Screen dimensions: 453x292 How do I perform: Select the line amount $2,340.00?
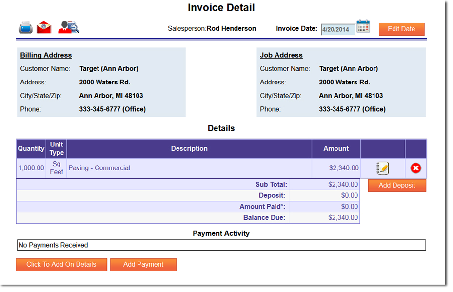(344, 168)
